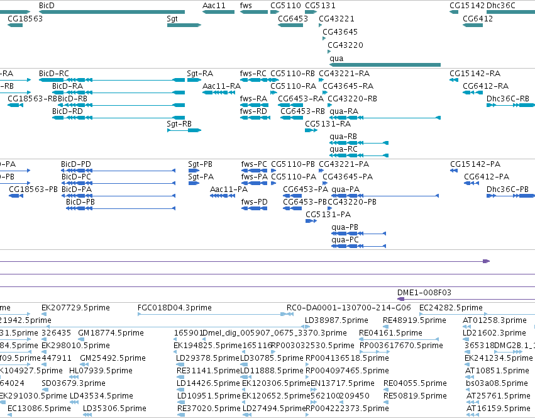Click EST RE04055.5prime

click(x=385, y=390)
